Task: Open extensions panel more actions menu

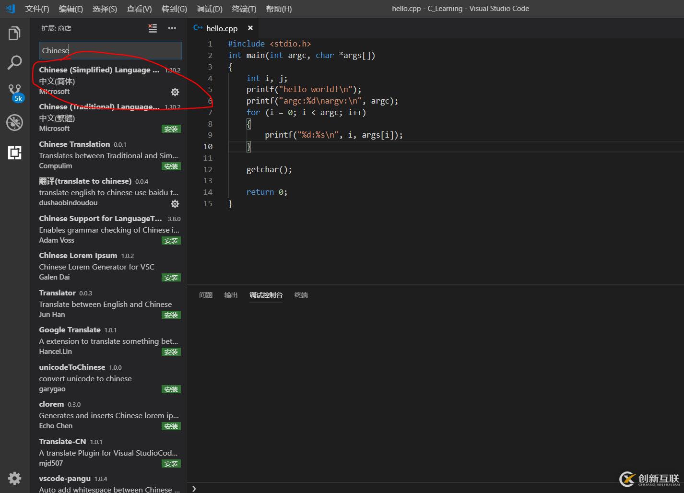Action: click(x=172, y=28)
